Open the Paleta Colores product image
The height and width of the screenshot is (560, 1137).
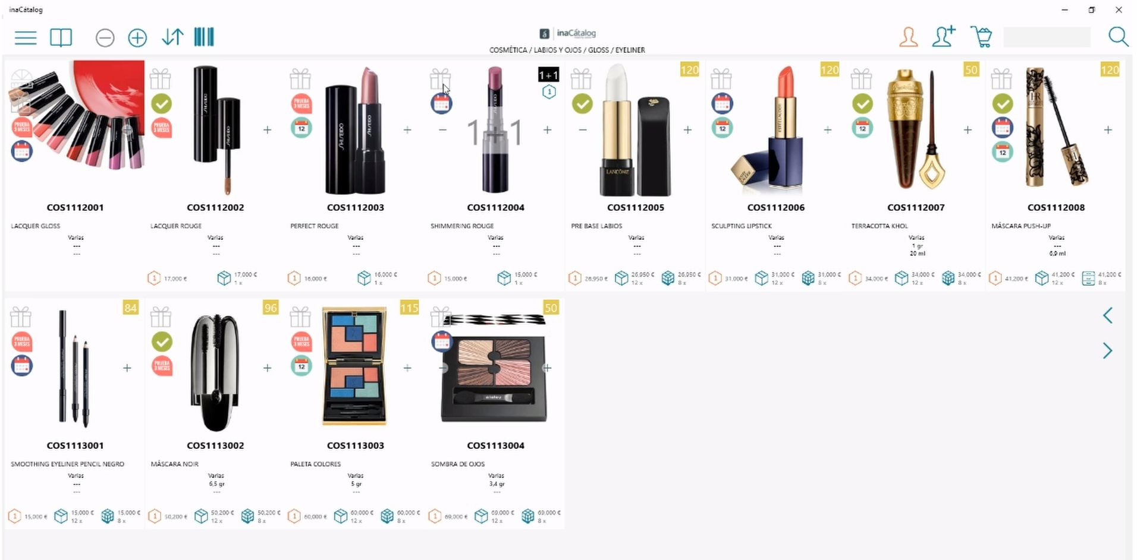pyautogui.click(x=354, y=365)
